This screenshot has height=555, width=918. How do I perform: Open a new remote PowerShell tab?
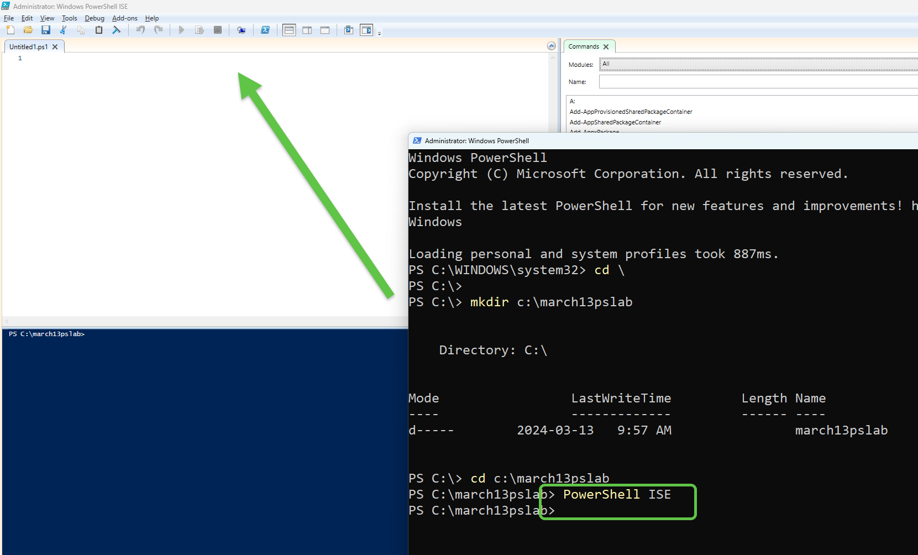[241, 30]
